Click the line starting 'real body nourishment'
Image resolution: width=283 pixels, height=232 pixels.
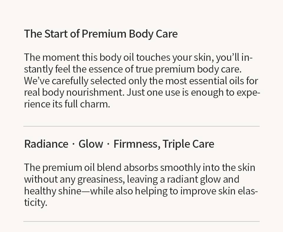pos(142,93)
